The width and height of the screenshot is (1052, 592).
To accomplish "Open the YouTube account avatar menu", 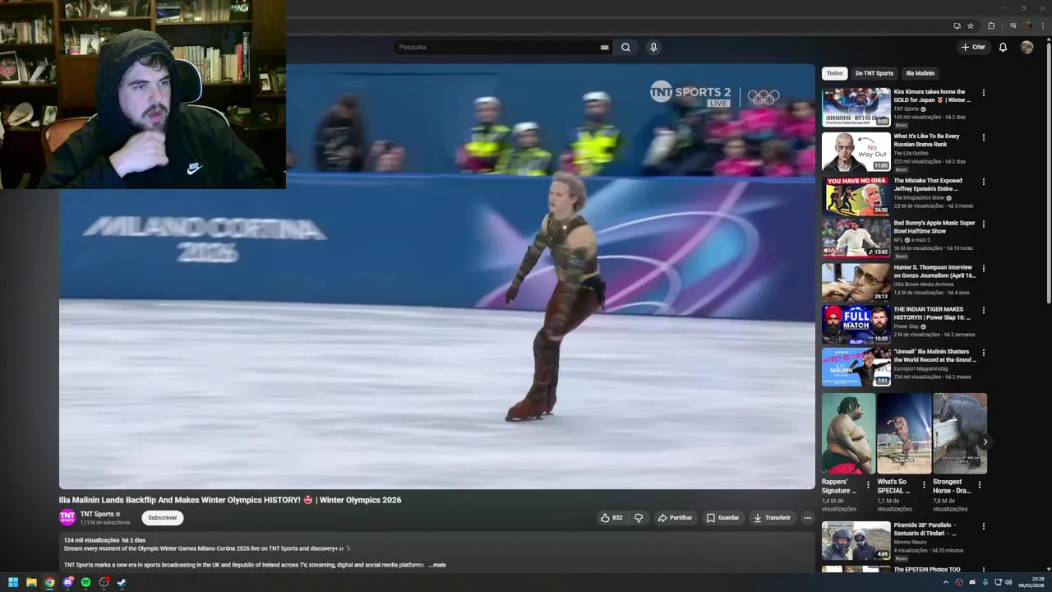I will [x=1027, y=47].
